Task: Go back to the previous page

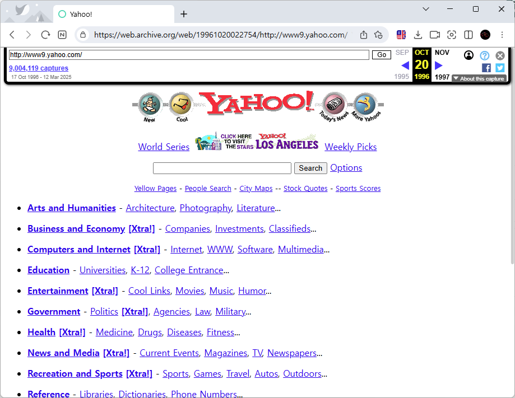Action: tap(12, 35)
